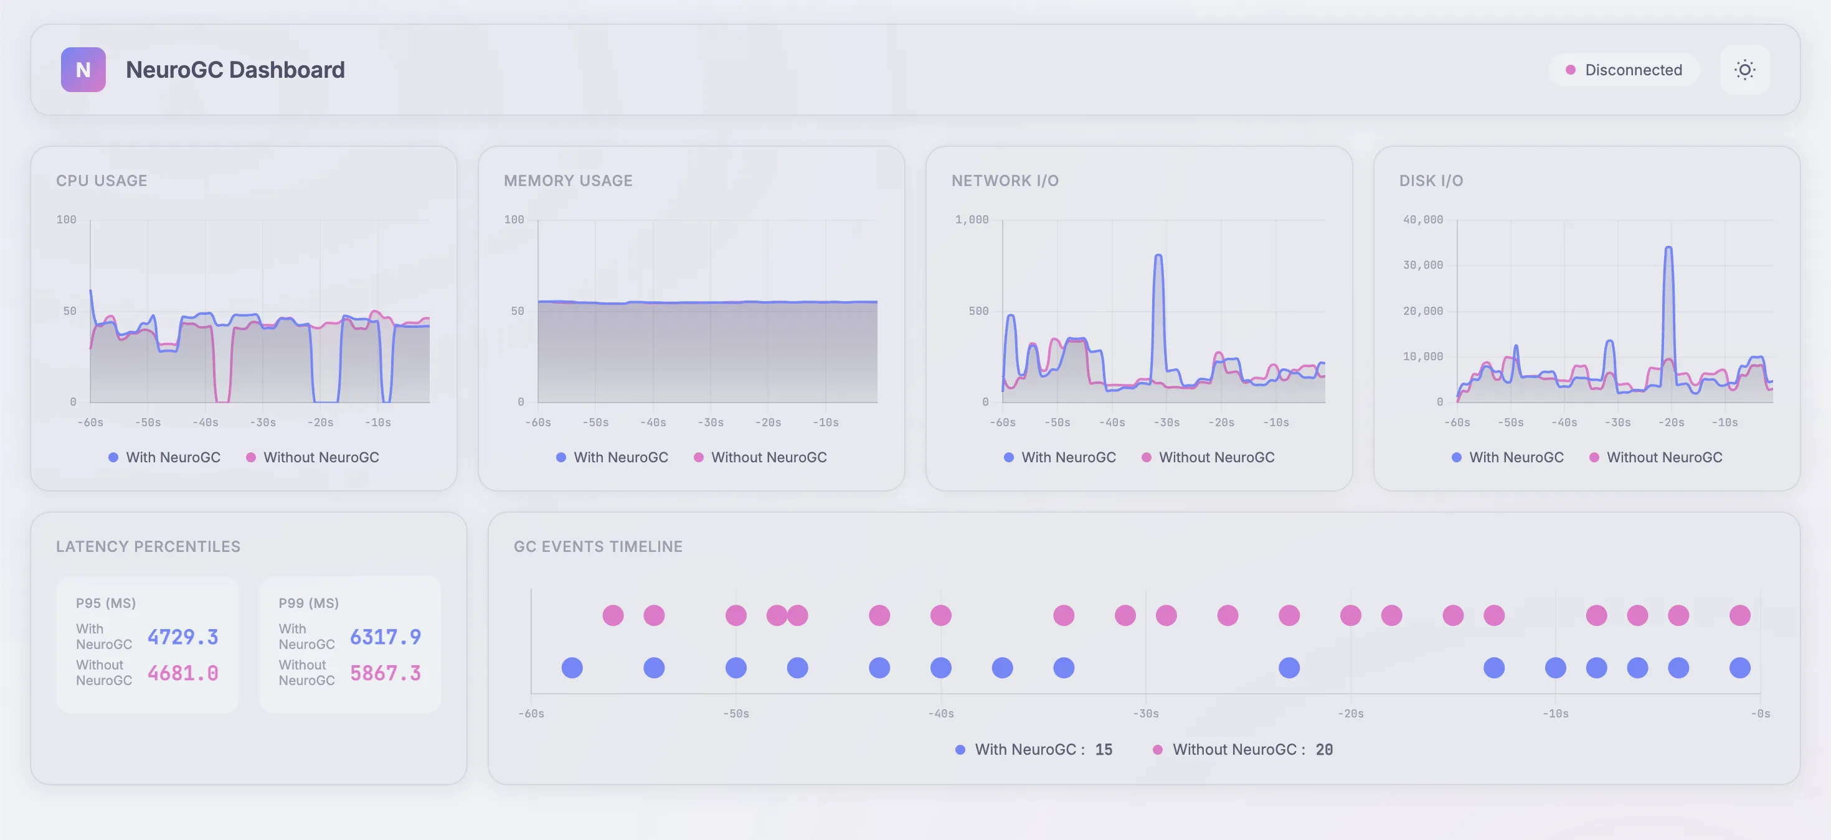This screenshot has height=840, width=1831.
Task: Click the NeuroGC purple N logo
Action: [x=83, y=70]
